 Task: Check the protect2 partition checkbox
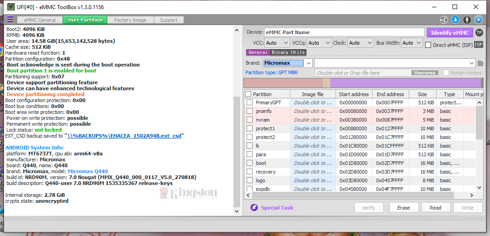click(249, 137)
